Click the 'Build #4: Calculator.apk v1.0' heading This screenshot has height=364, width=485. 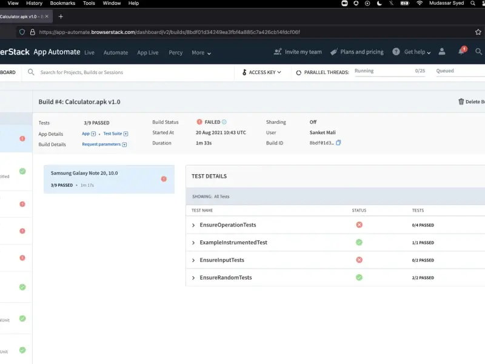79,102
